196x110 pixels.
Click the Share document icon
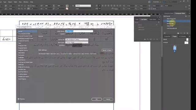coord(149,2)
